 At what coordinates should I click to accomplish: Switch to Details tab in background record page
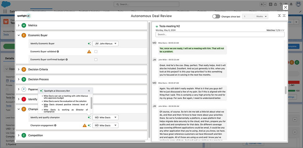point(9,59)
